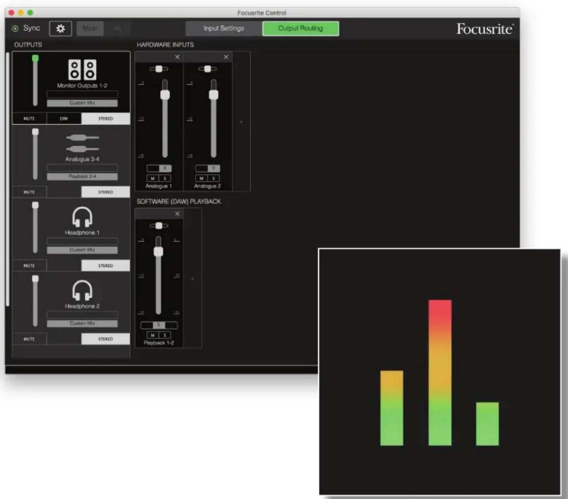Toggle STEREO on Monitor Outputs 1-2

(105, 119)
